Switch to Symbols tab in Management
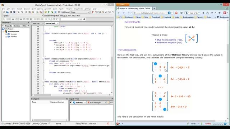 [x=17, y=26]
